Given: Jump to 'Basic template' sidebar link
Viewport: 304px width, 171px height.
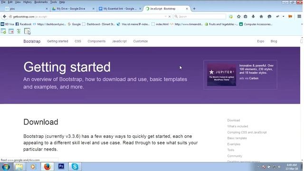Looking at the screenshot, I should pos(237,138).
